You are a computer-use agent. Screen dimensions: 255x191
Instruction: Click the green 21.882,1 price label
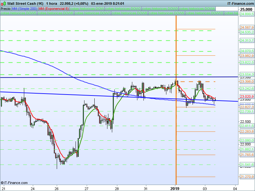(247, 149)
